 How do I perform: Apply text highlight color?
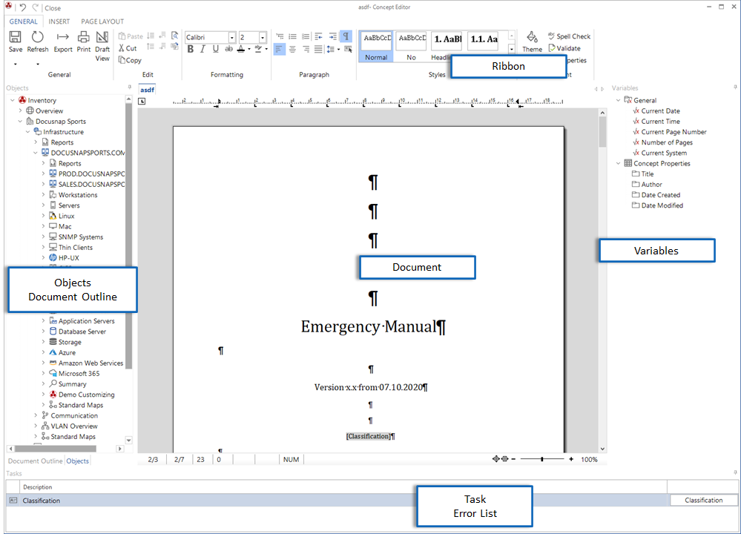(x=258, y=49)
